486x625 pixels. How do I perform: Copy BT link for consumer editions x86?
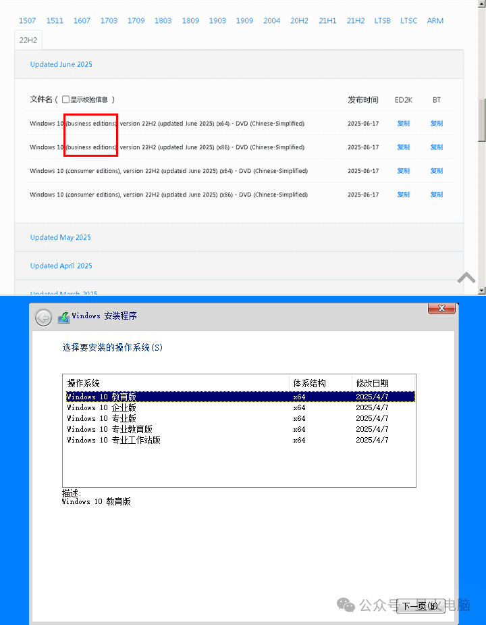[436, 195]
